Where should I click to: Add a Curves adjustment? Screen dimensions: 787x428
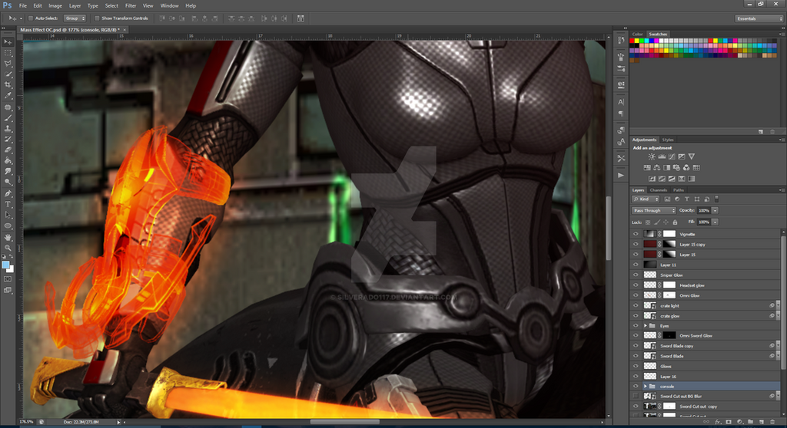point(672,157)
